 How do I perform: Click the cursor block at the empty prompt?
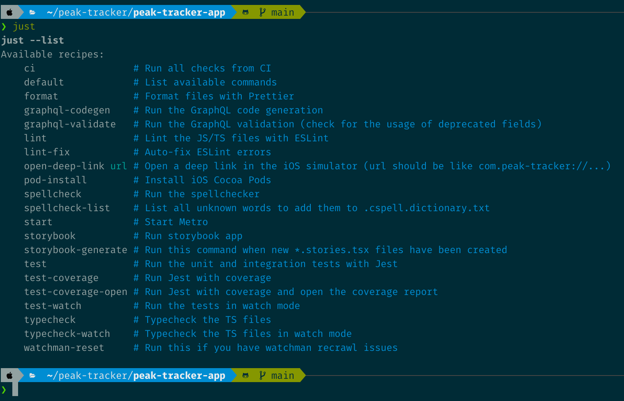(15, 389)
